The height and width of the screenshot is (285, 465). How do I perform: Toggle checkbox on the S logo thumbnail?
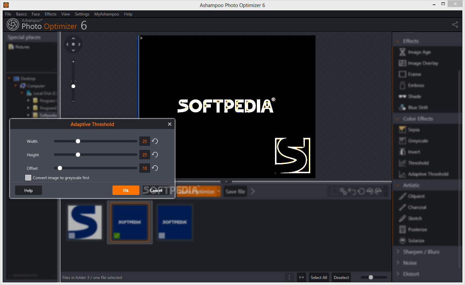pos(72,236)
